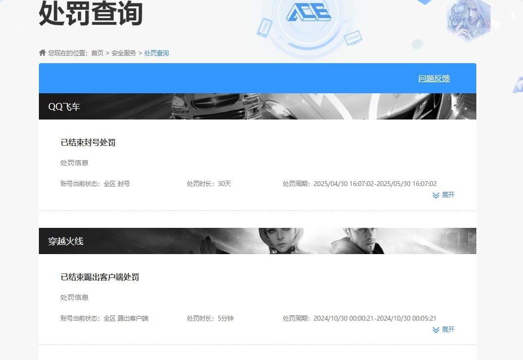This screenshot has height=360, width=523.
Task: Select the 已结束封号处罚 heading
Action: click(88, 143)
